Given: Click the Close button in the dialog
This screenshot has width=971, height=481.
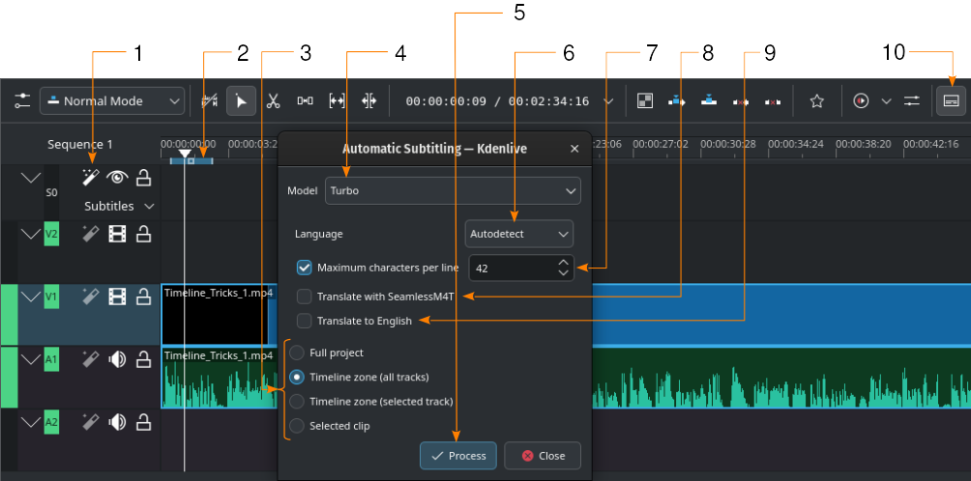Looking at the screenshot, I should tap(543, 456).
